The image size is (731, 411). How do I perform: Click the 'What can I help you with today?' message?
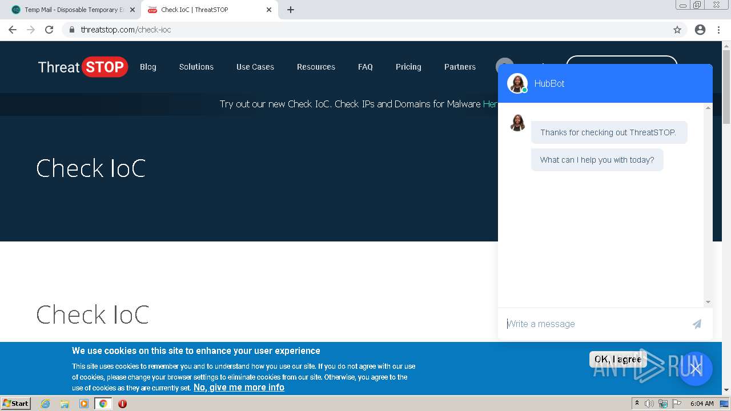click(x=597, y=160)
